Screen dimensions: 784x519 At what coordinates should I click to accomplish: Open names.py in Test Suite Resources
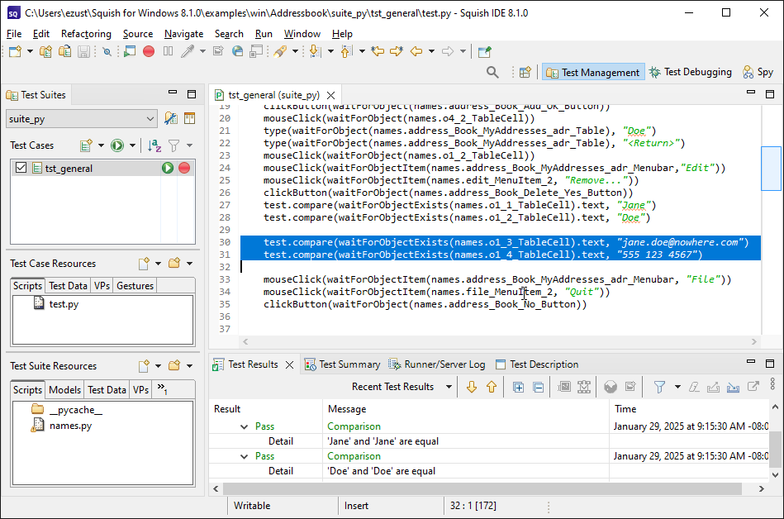coord(70,426)
